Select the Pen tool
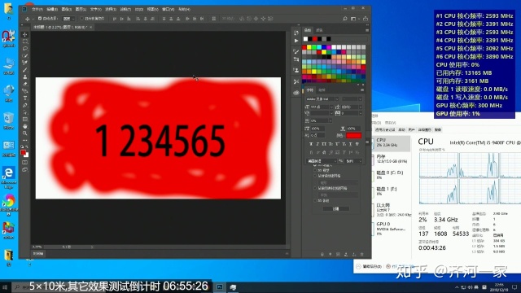 (x=25, y=105)
